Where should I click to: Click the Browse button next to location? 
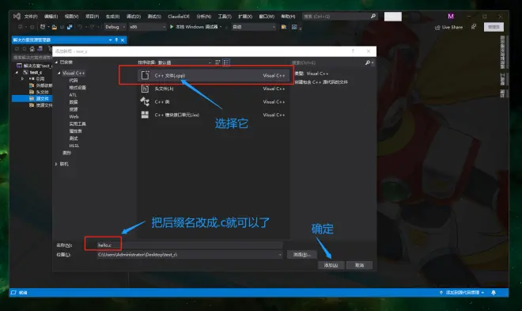coord(301,255)
